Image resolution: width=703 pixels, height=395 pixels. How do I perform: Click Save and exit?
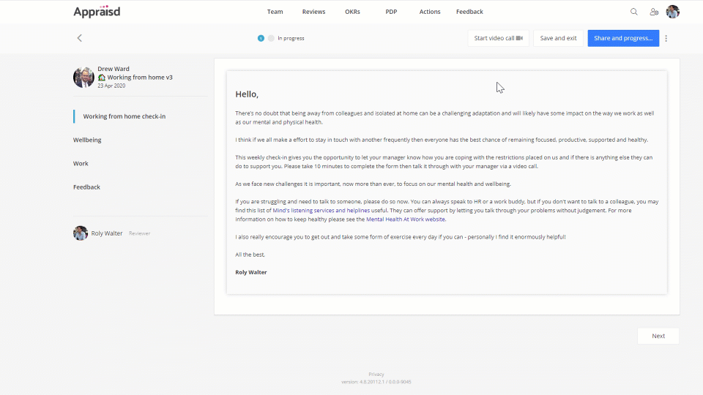[x=558, y=38]
